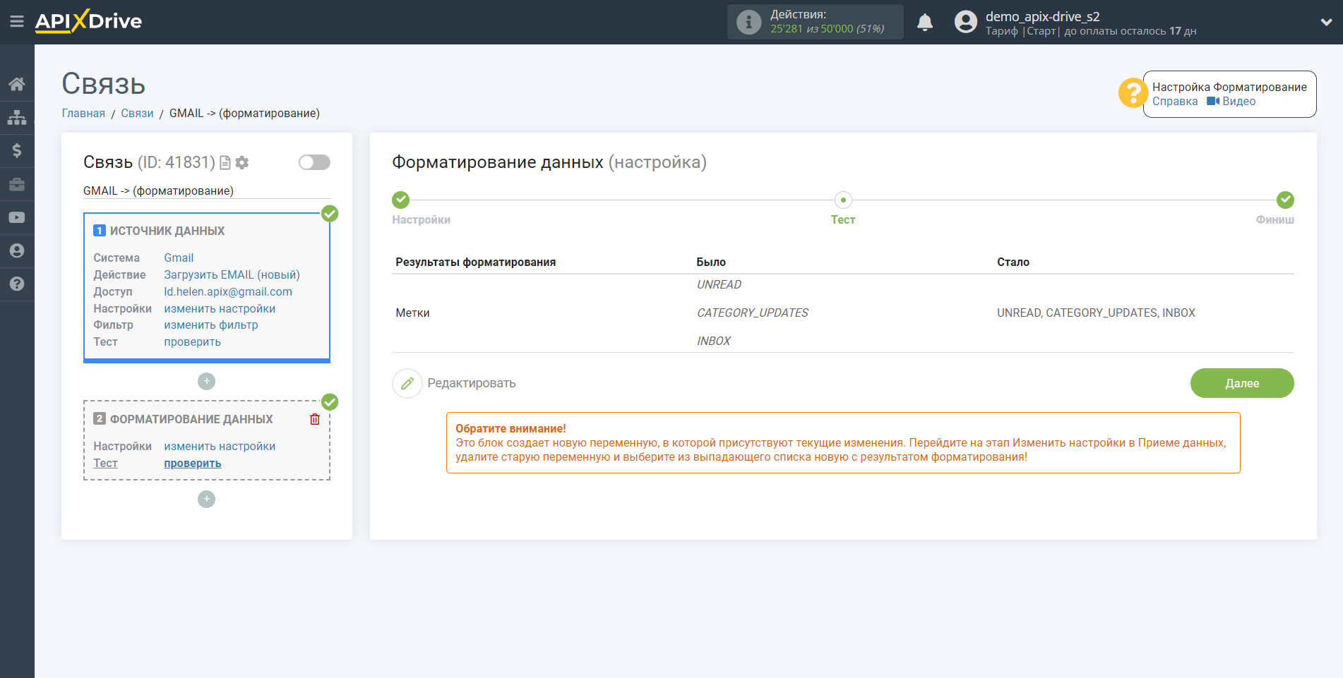Click the green check on the formatting block

(330, 402)
